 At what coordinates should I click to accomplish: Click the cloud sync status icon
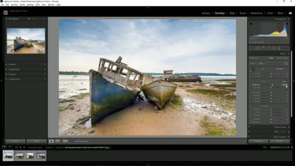(290, 13)
